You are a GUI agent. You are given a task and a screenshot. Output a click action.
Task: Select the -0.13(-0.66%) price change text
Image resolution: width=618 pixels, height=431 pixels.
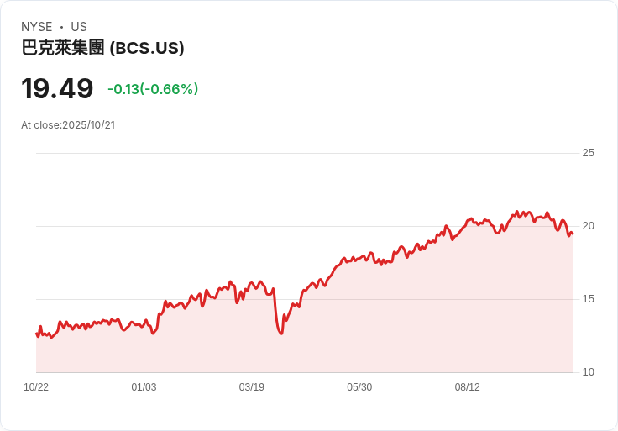point(153,89)
